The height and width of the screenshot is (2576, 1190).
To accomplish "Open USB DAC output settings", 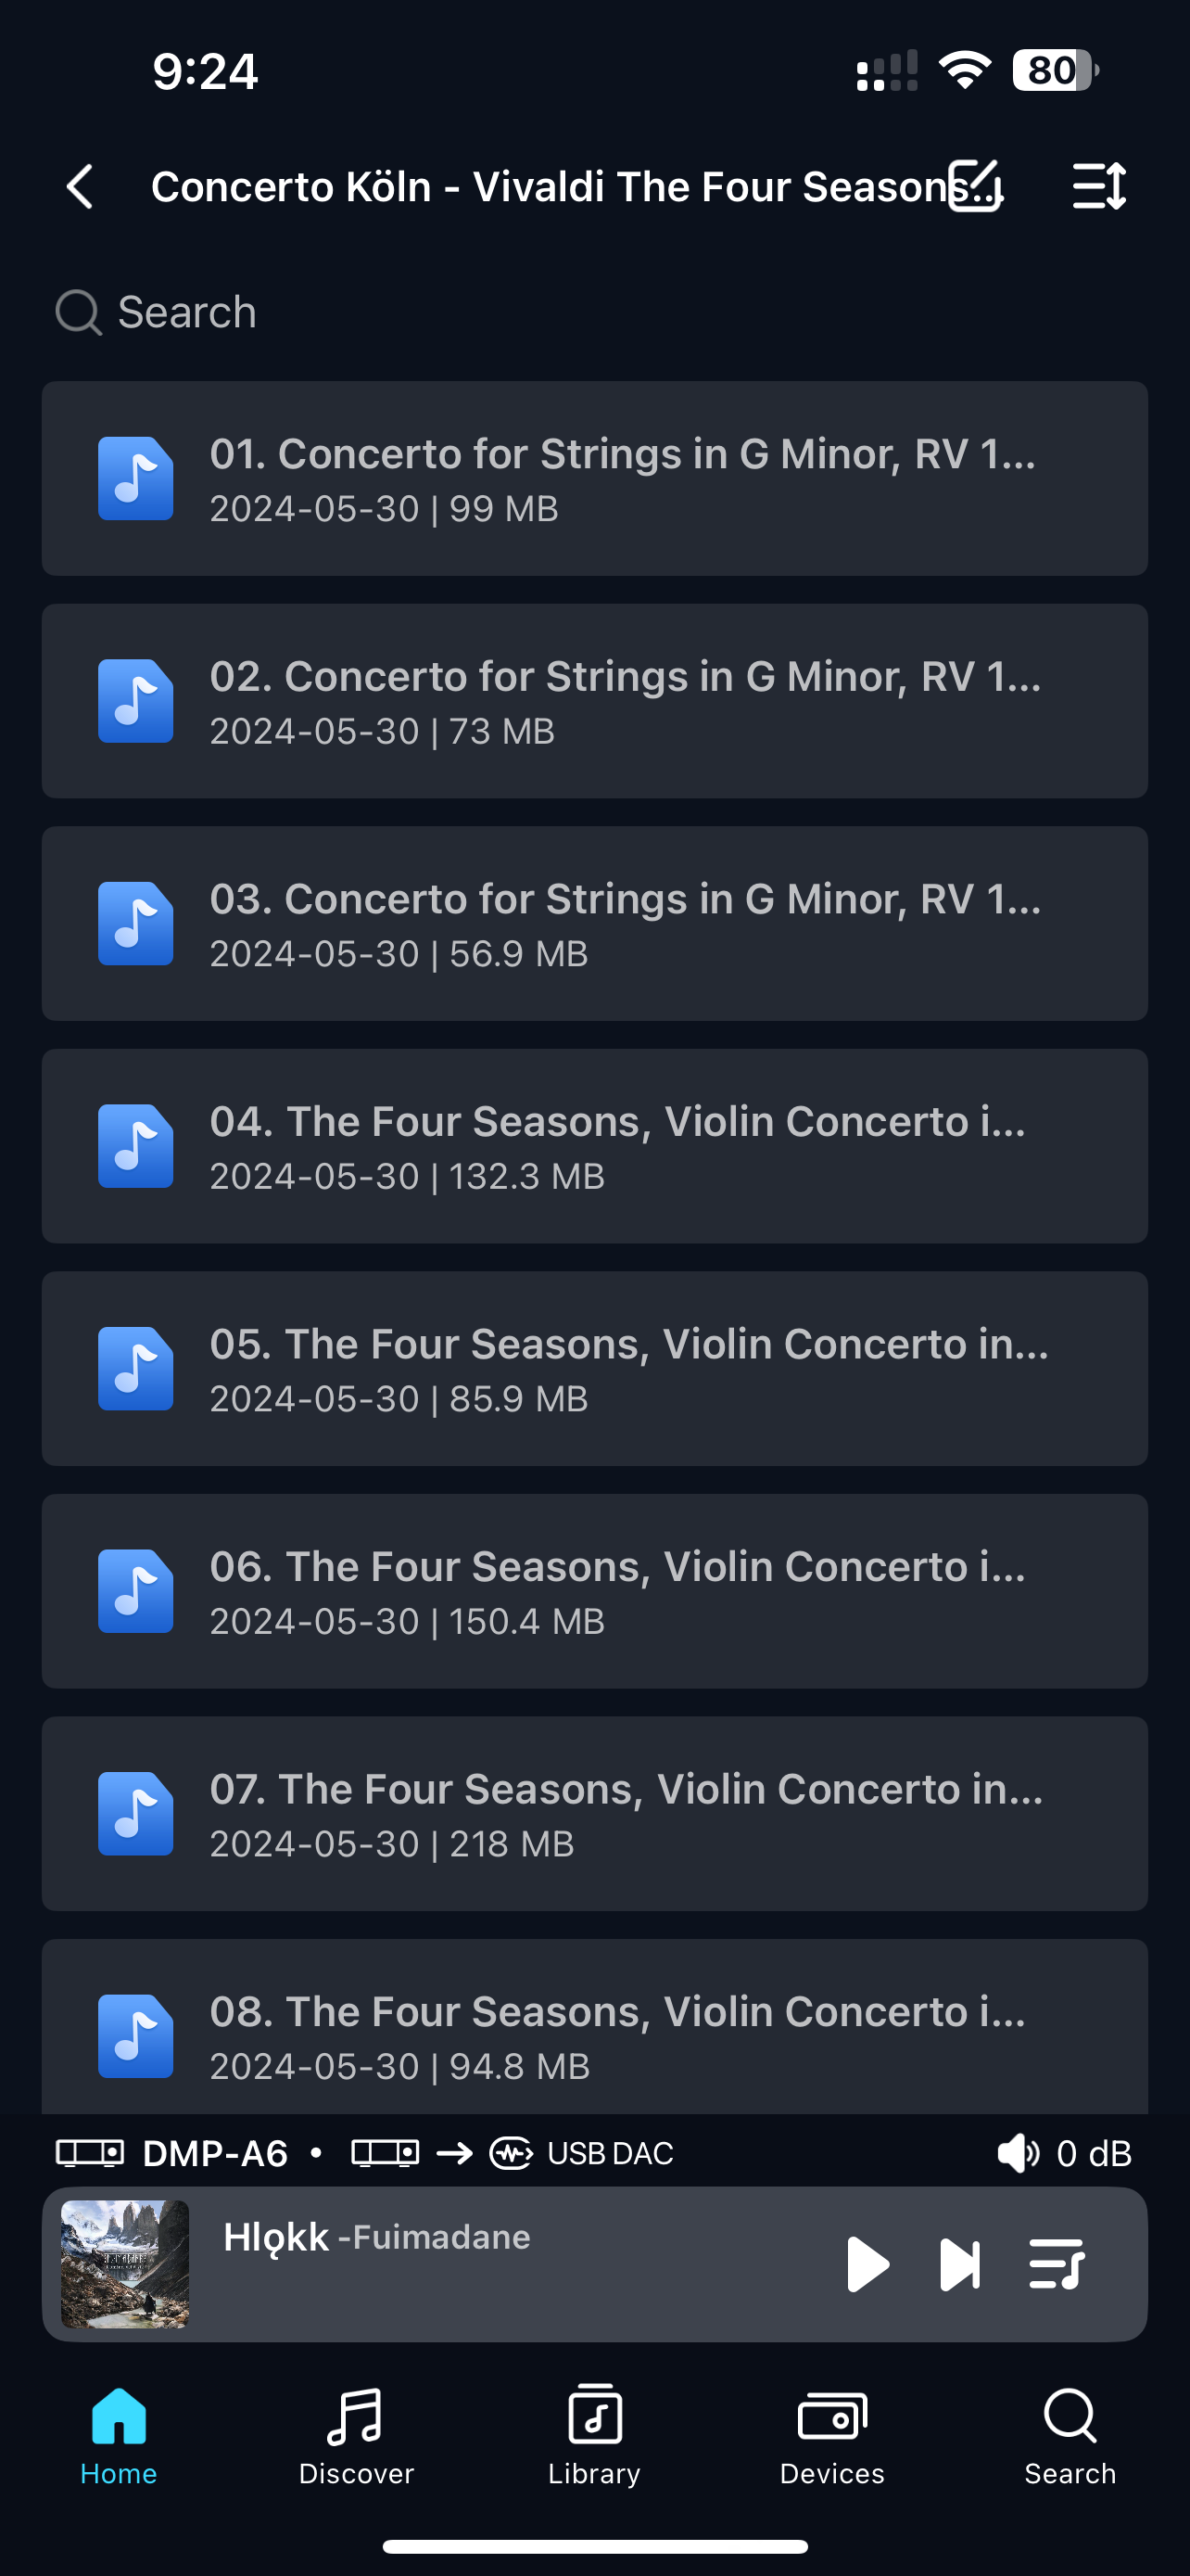I will click(579, 2153).
